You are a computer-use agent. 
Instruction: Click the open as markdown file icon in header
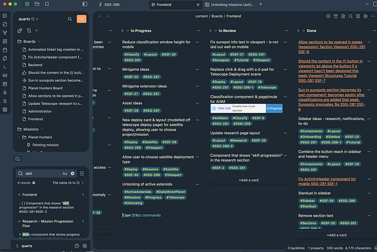pyautogui.click(x=343, y=16)
